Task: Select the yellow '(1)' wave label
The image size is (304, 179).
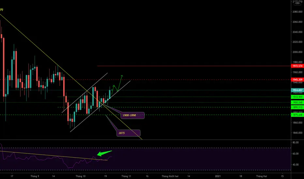Action: coord(1,9)
